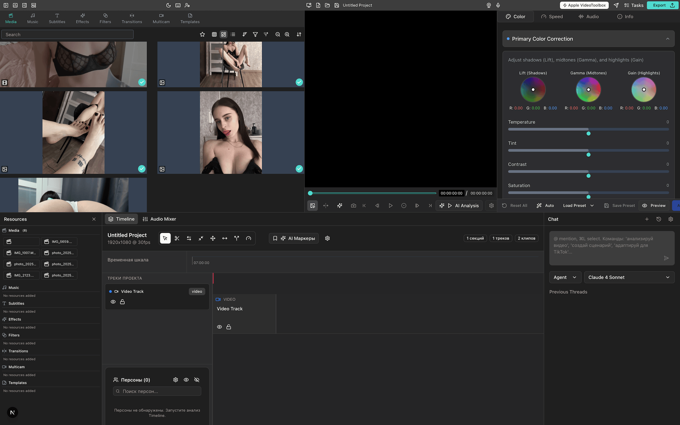The width and height of the screenshot is (680, 425).
Task: Switch to the Audio Mixer tab
Action: click(x=159, y=219)
